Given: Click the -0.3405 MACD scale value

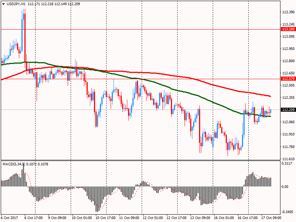Looking at the screenshot, I should point(287,212).
